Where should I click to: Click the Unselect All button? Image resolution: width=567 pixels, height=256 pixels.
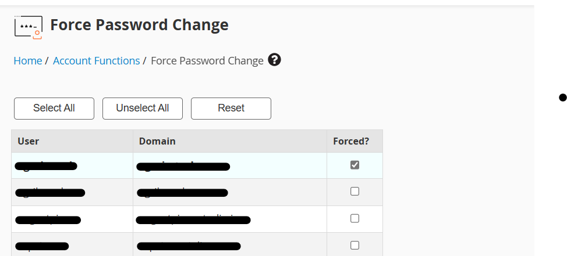pyautogui.click(x=143, y=108)
